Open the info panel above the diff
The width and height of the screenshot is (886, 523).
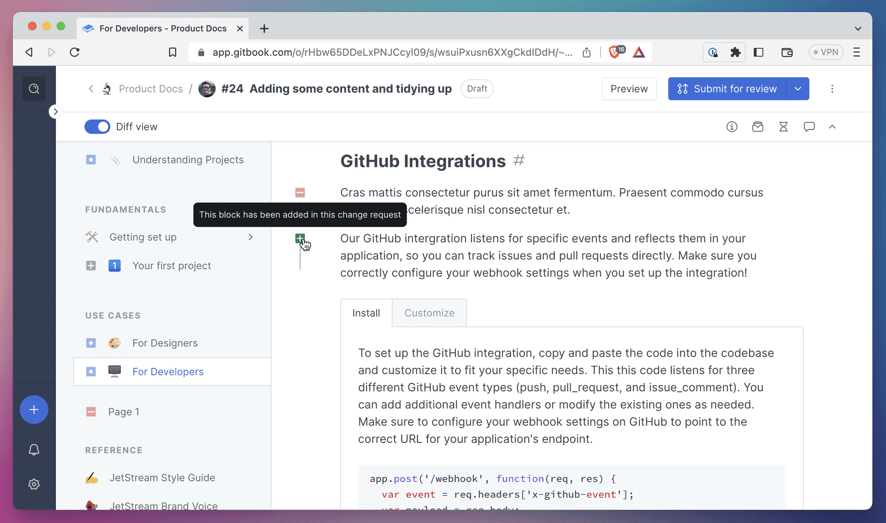click(732, 126)
